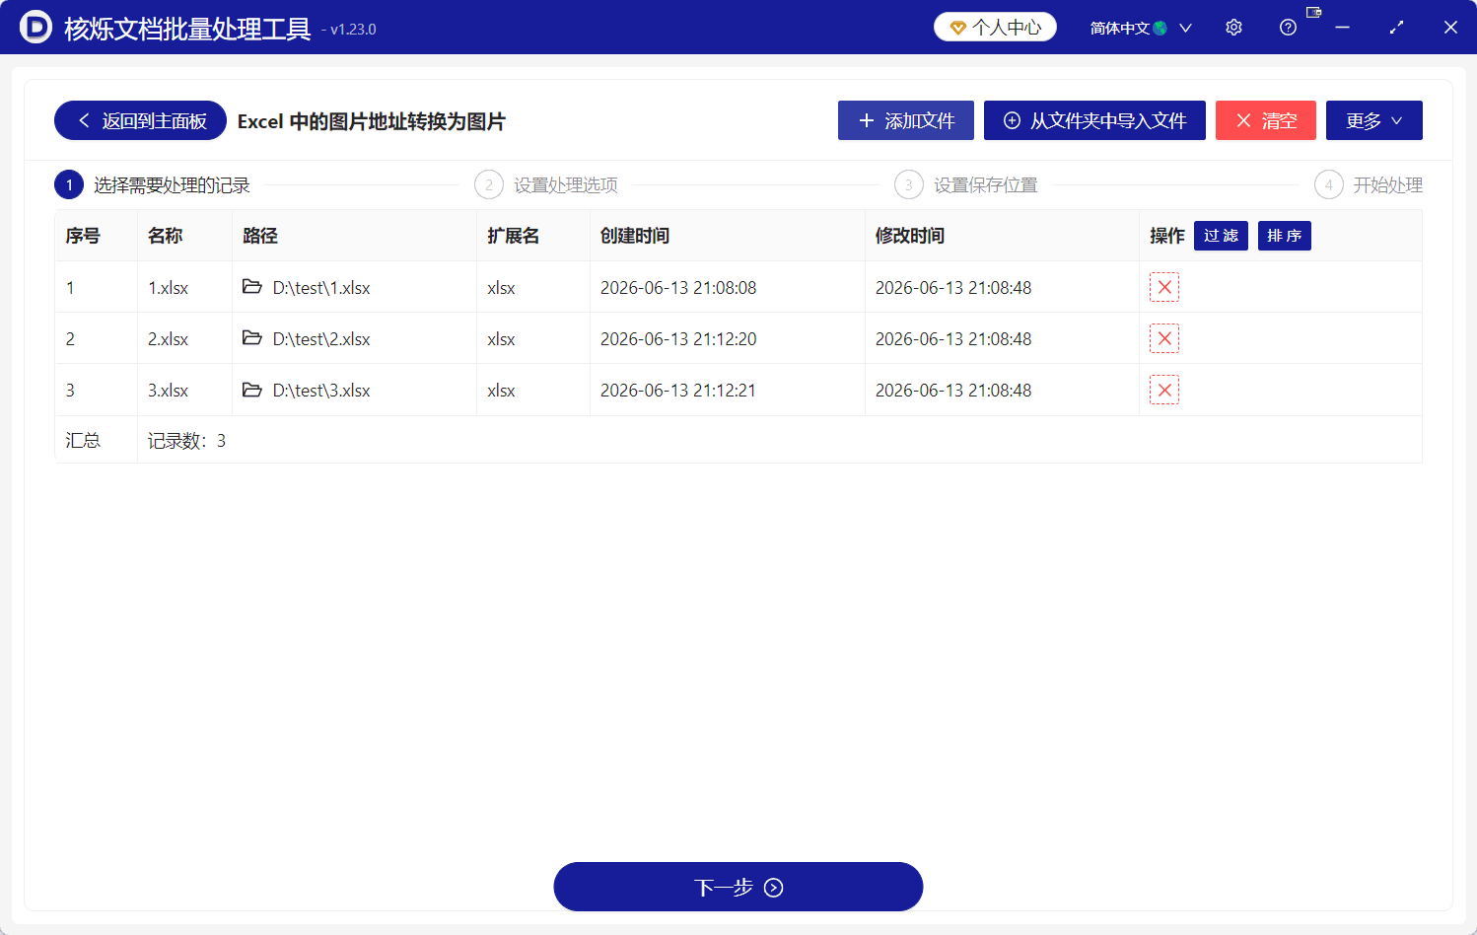
Task: Open 个人中心 personal center
Action: (x=995, y=27)
